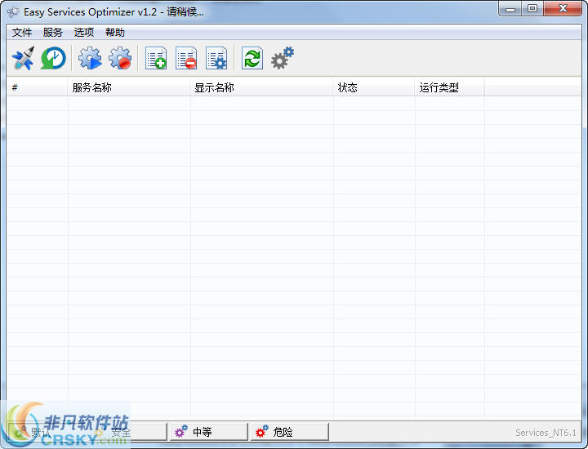This screenshot has height=449, width=588.
Task: Sort by 状态 column header
Action: 374,87
